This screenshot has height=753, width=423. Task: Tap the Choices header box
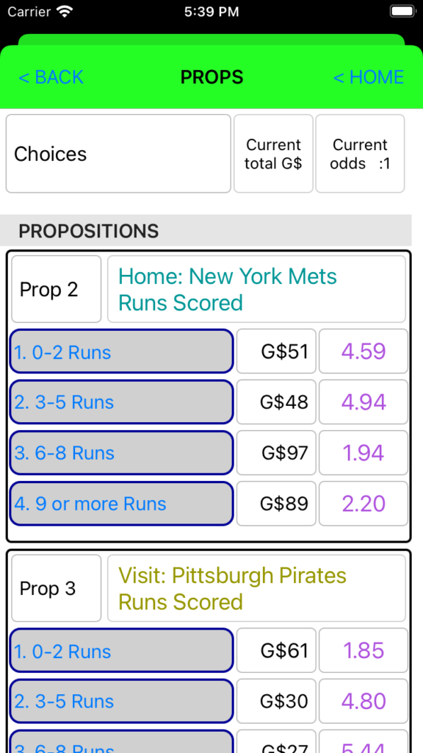point(118,154)
